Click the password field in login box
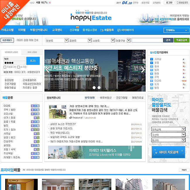Viewport: 190px width, 190px height. 14,63
